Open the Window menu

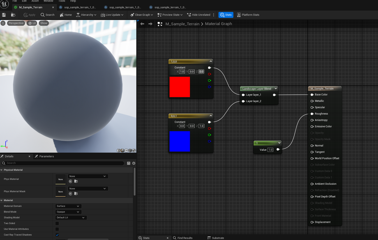pos(48,1)
